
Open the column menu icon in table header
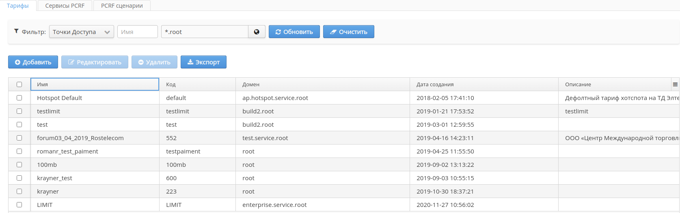[675, 84]
